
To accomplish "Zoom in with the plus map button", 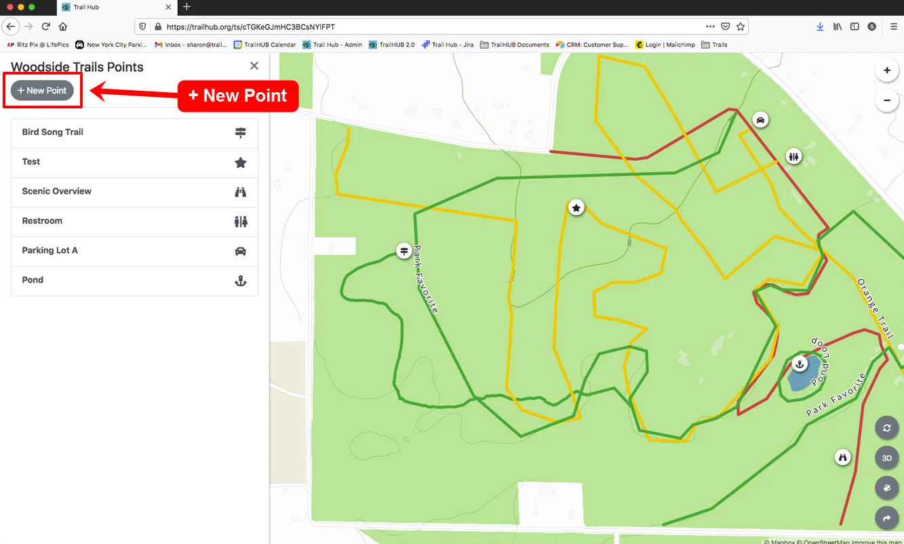I will [x=886, y=70].
